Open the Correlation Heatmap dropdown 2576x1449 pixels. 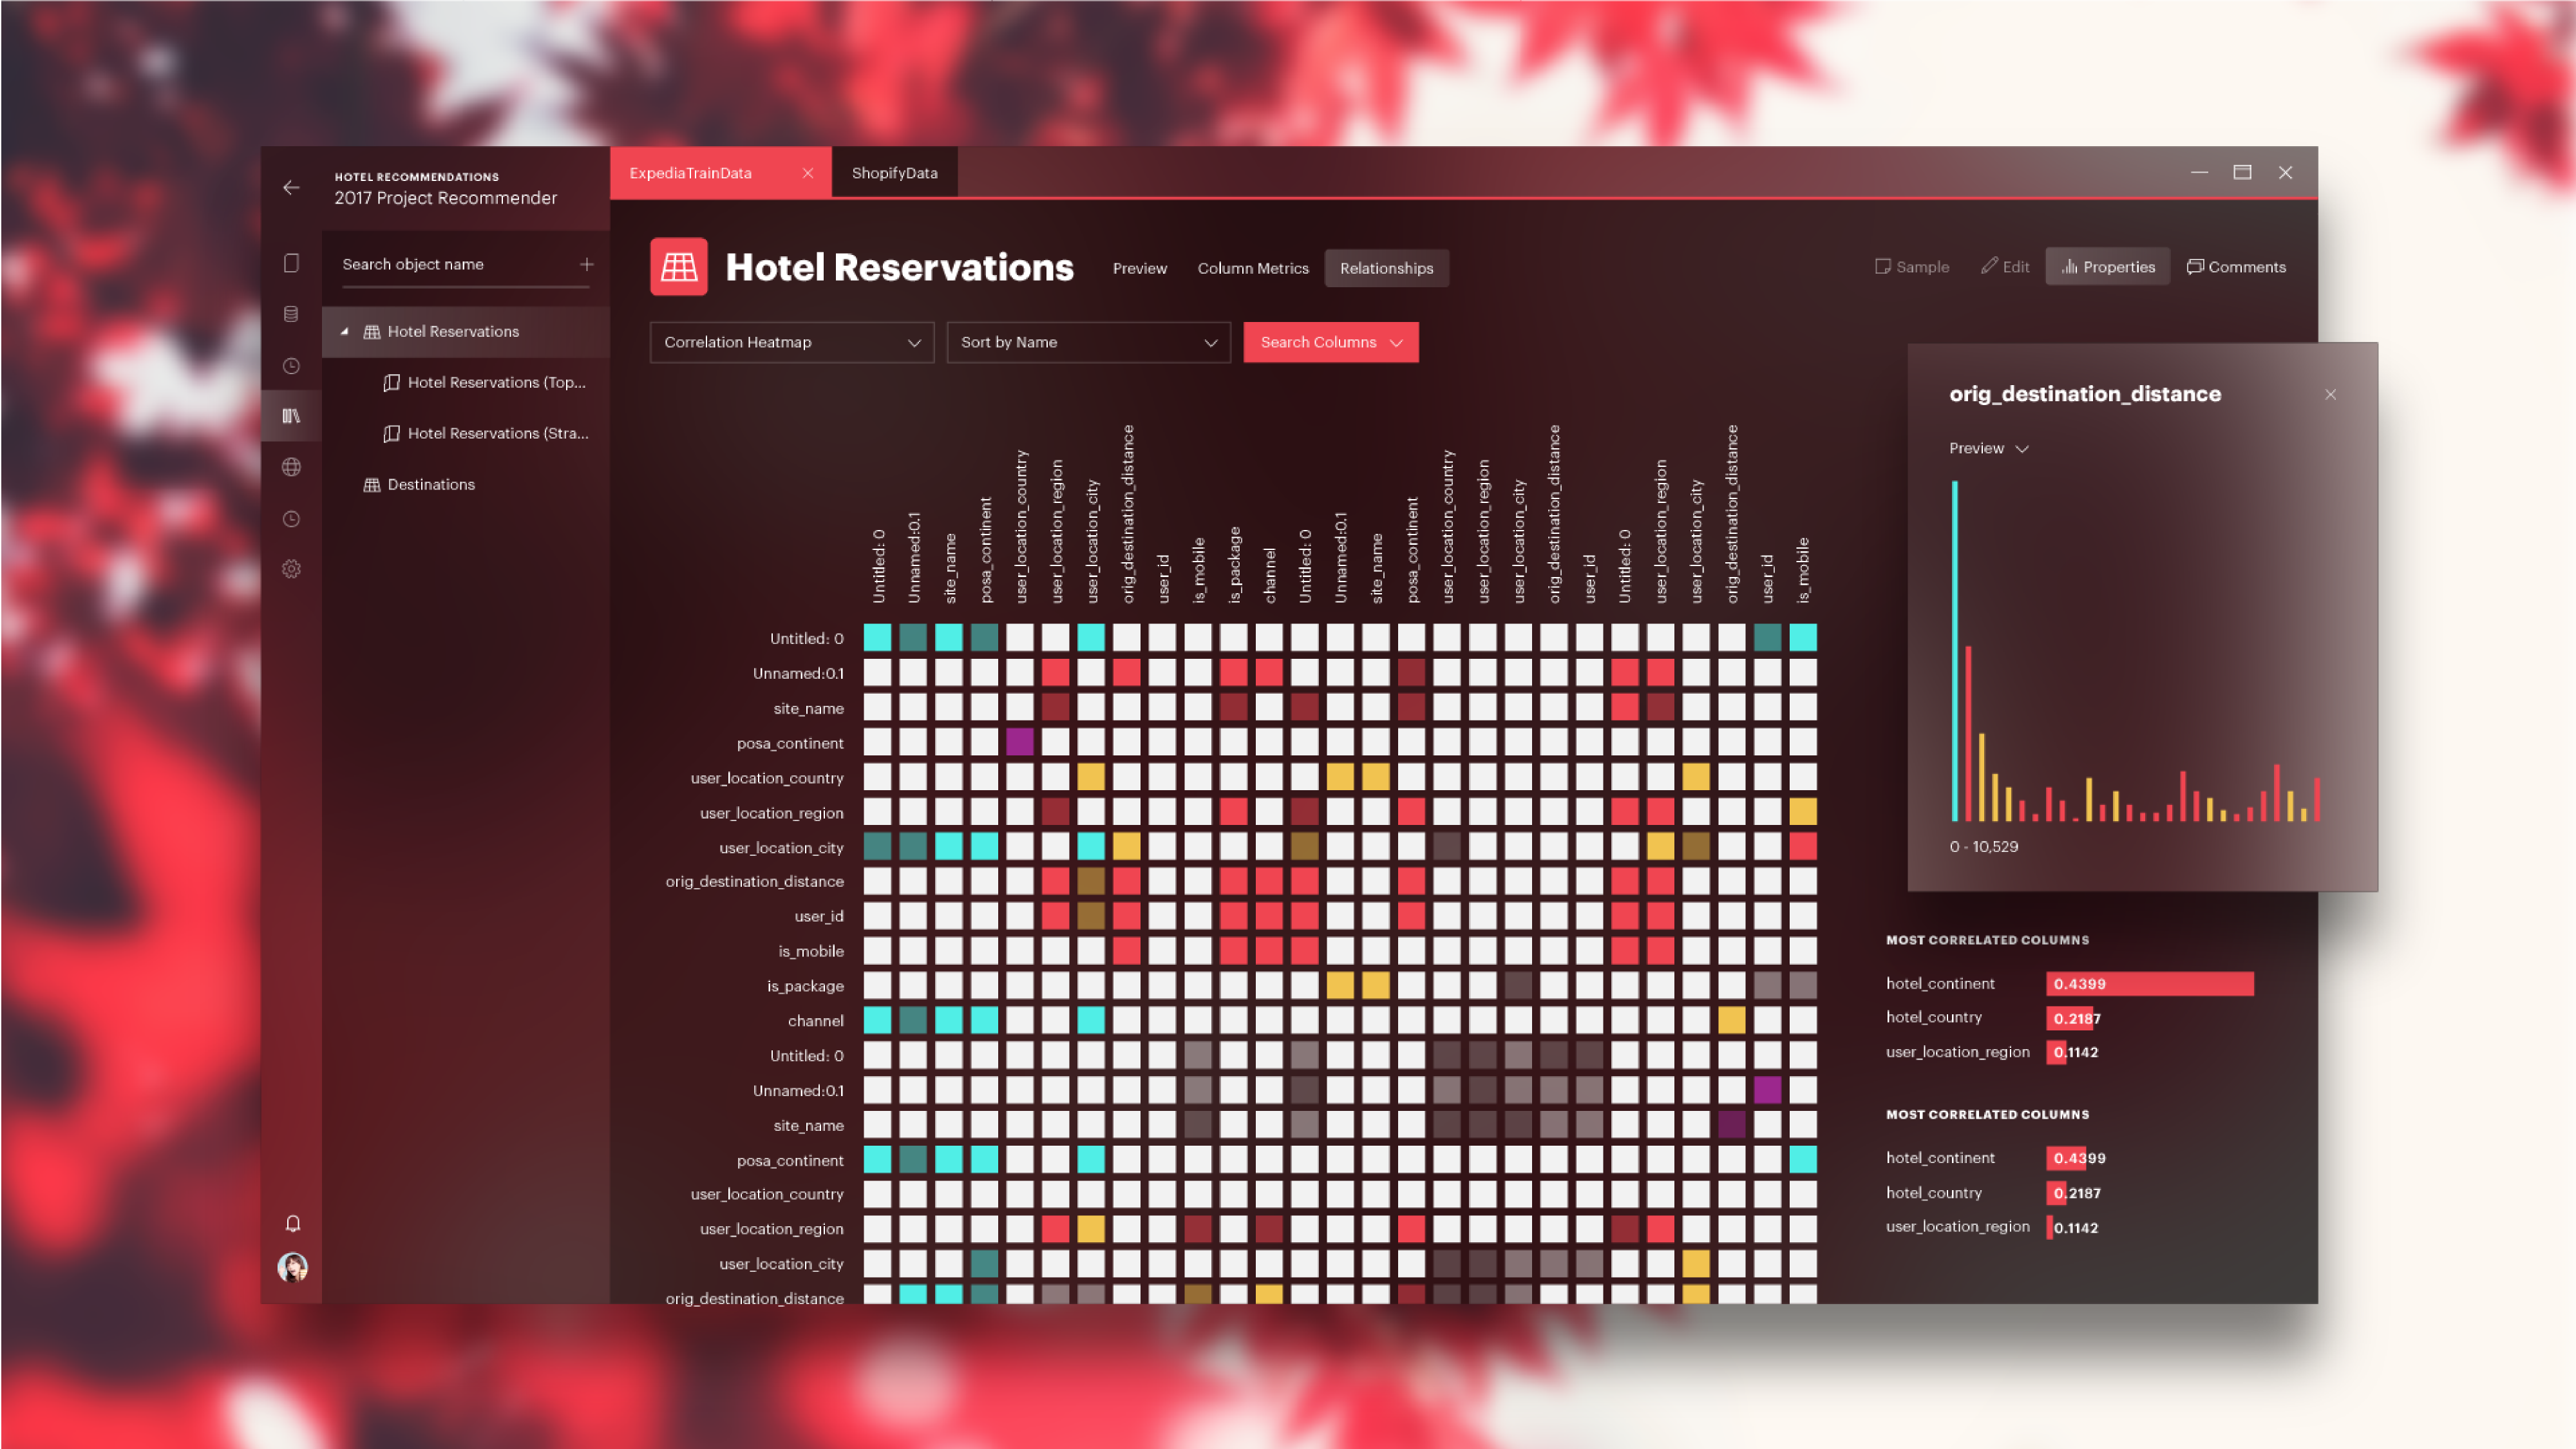pyautogui.click(x=792, y=342)
